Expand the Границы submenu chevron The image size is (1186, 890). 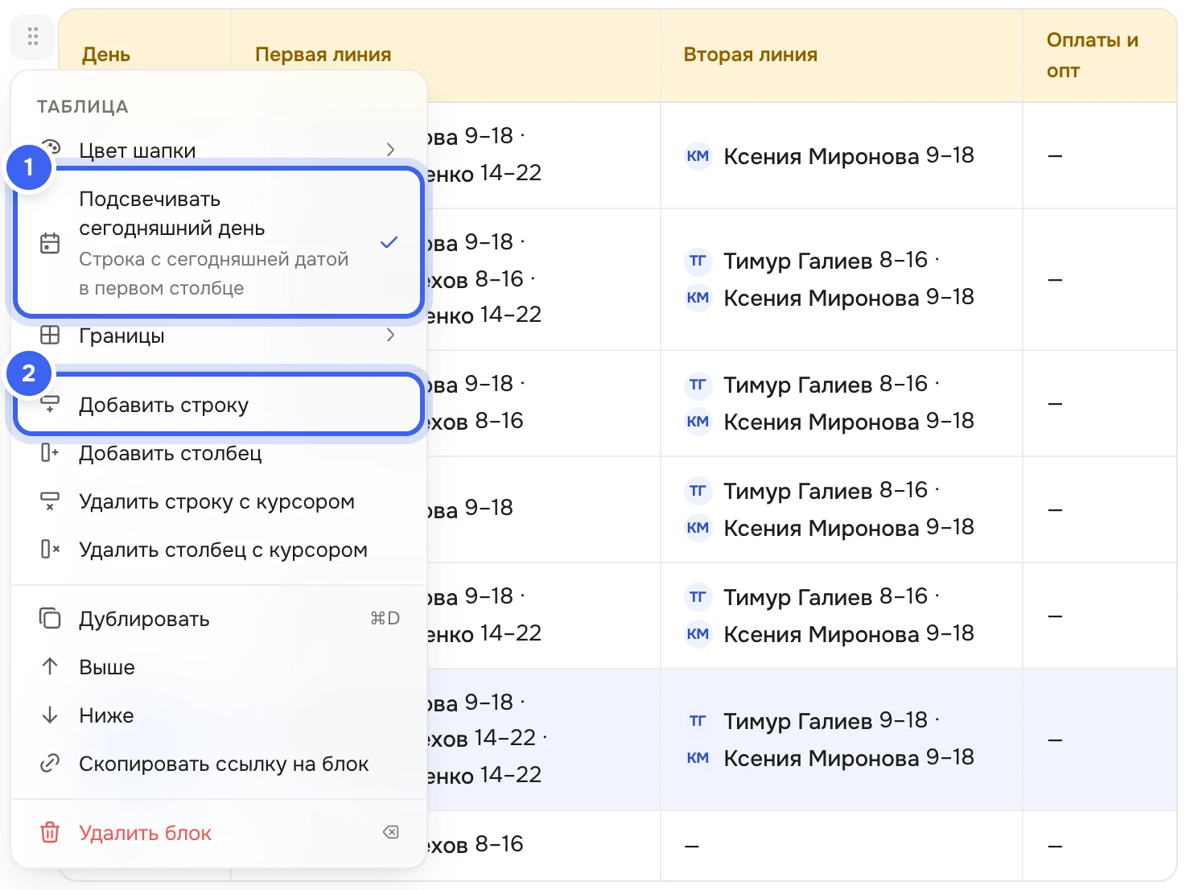(x=390, y=335)
